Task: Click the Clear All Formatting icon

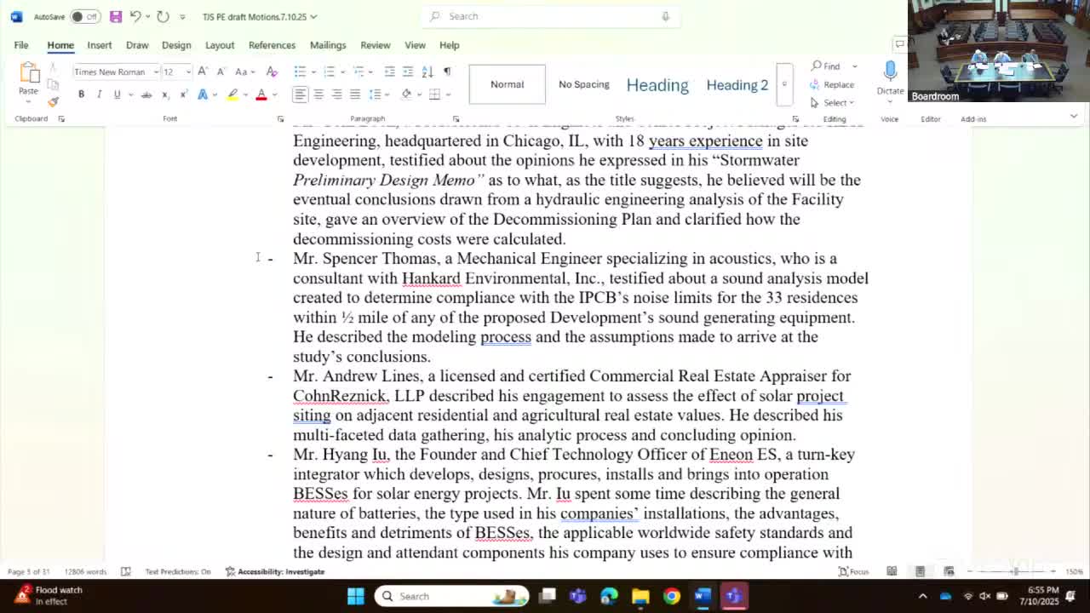Action: pyautogui.click(x=272, y=72)
